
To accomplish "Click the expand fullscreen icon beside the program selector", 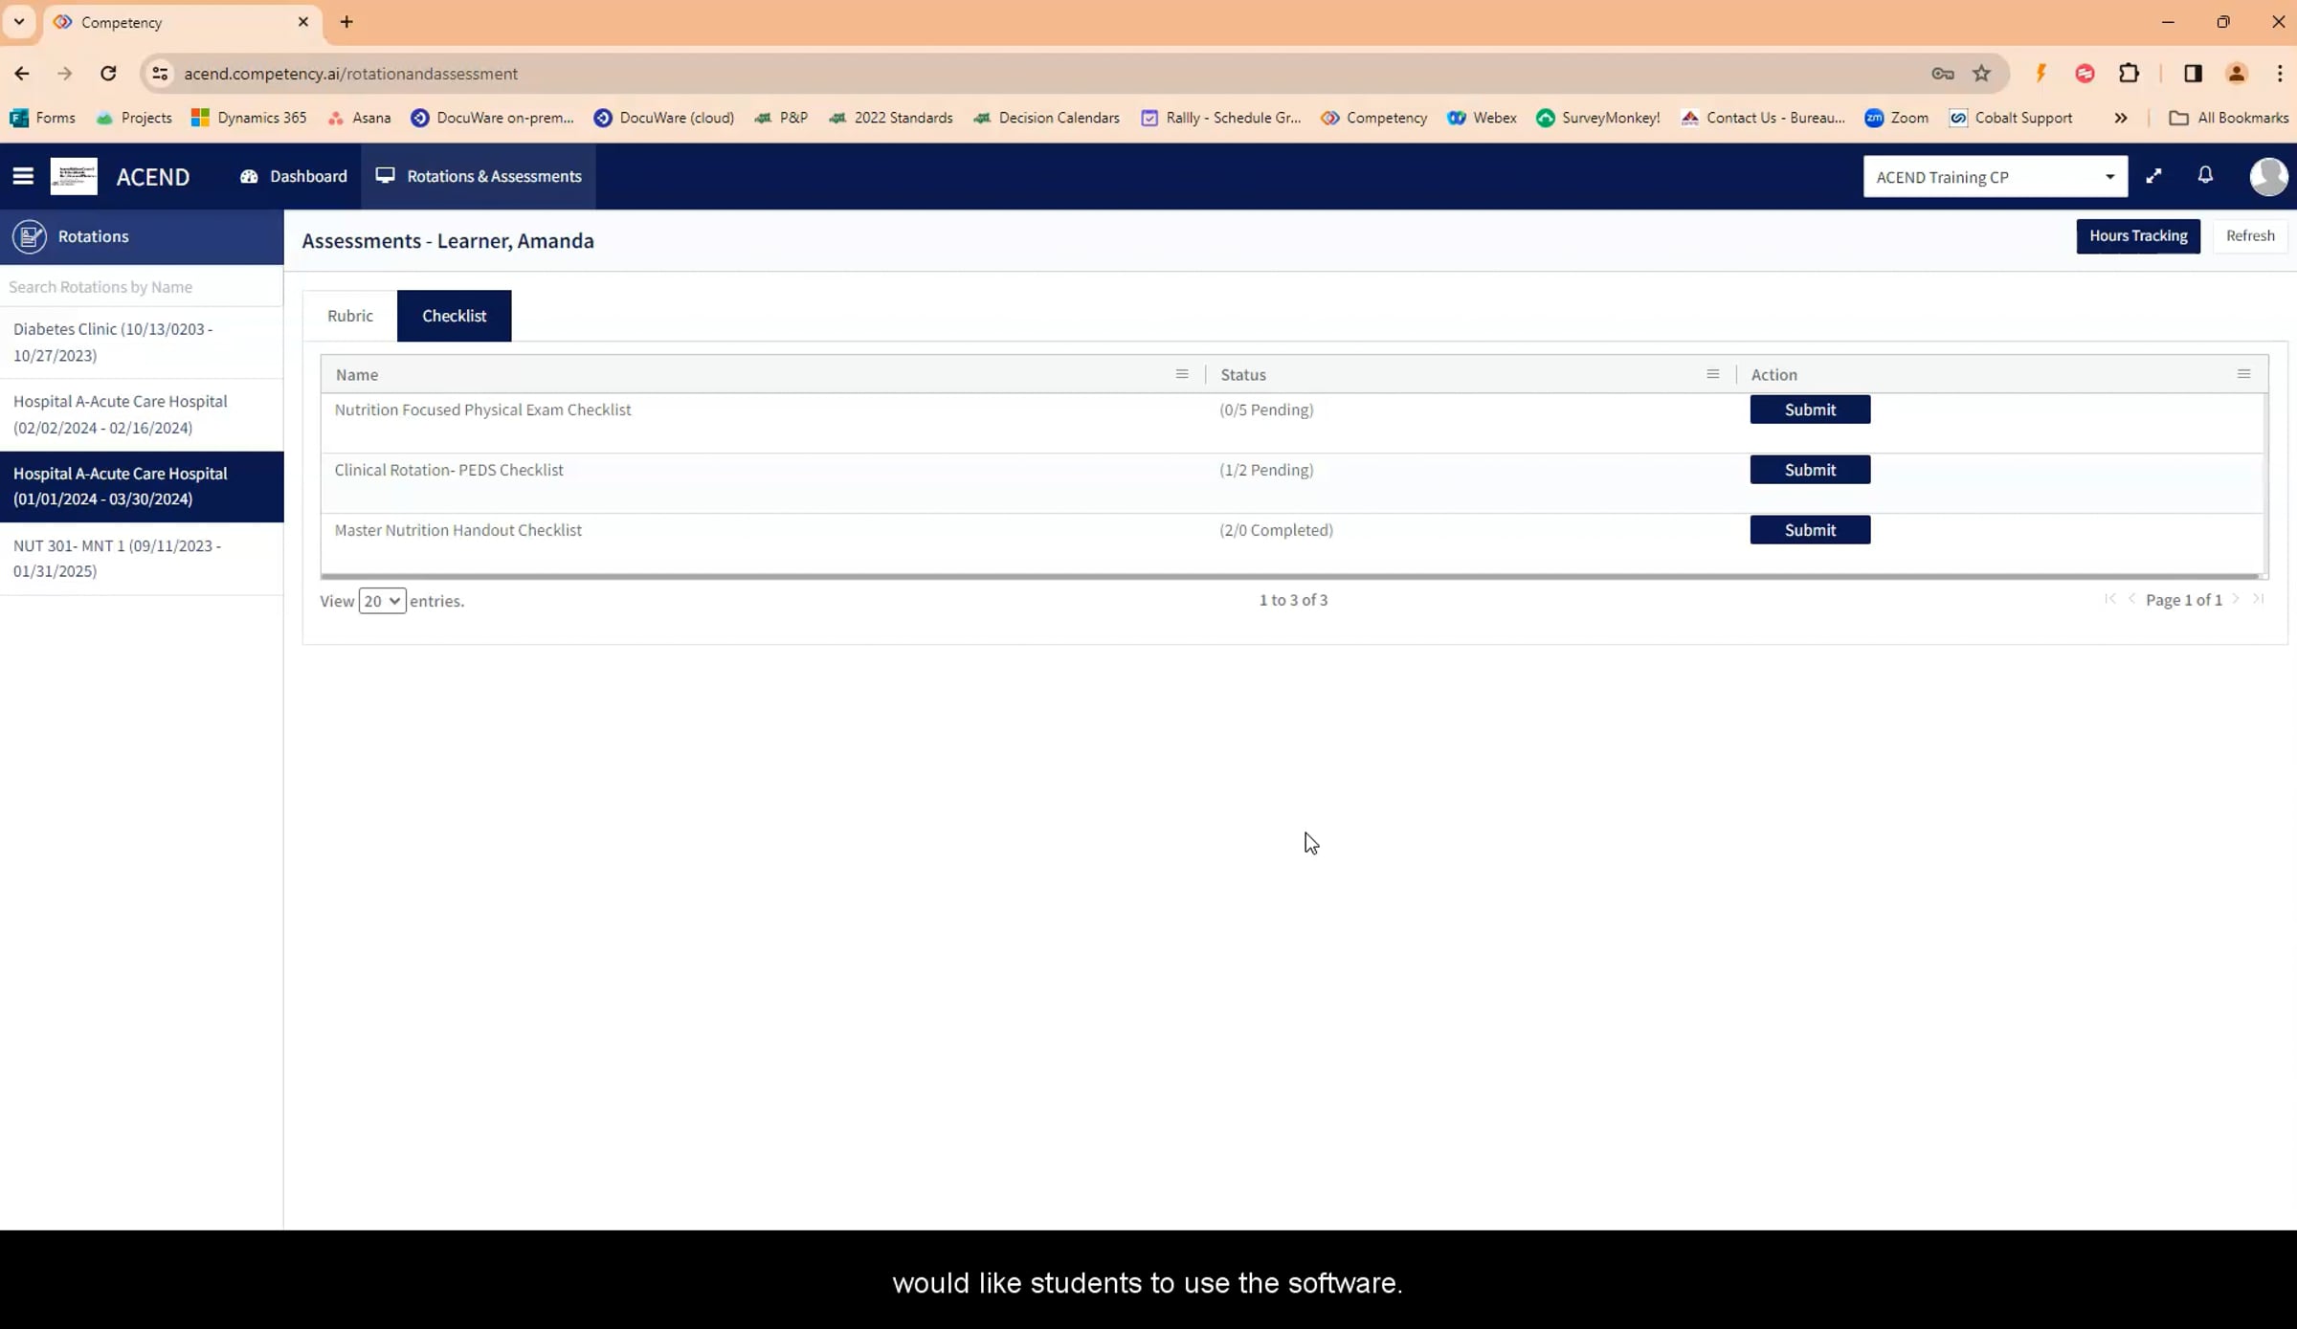I will (2154, 176).
